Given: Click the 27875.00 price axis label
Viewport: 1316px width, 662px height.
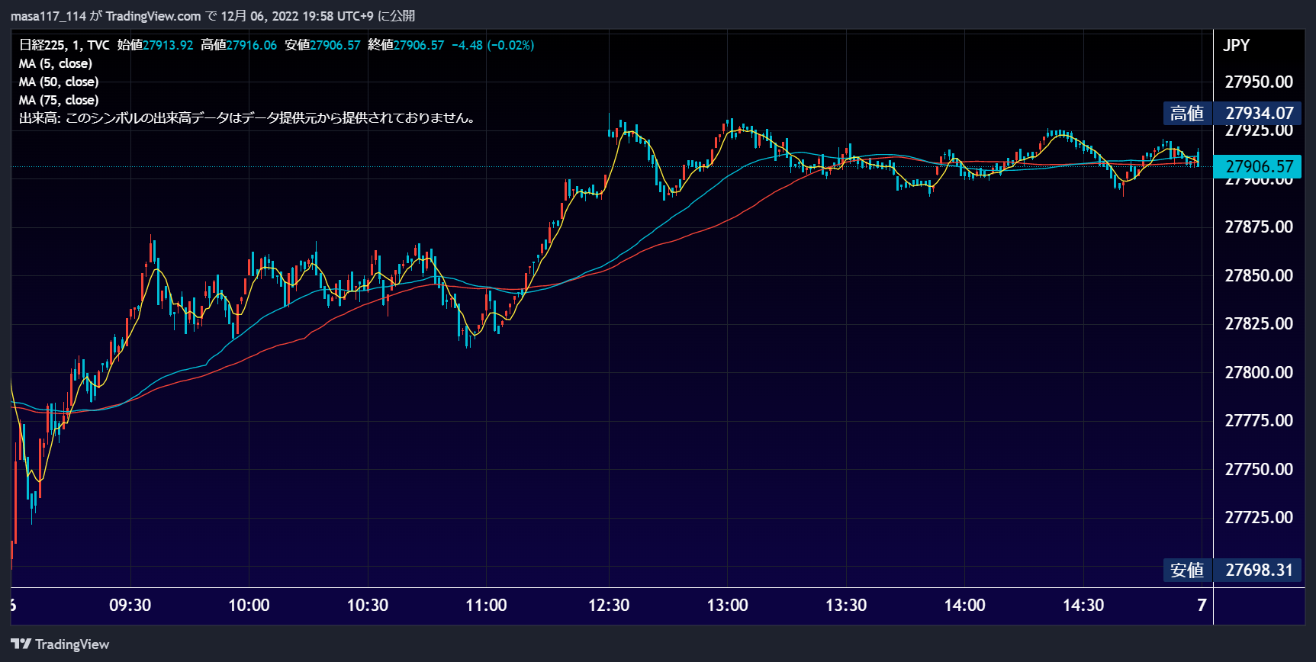Looking at the screenshot, I should pyautogui.click(x=1259, y=227).
